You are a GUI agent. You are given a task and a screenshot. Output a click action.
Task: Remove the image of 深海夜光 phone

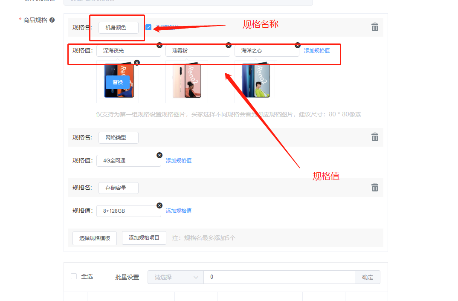tap(137, 63)
